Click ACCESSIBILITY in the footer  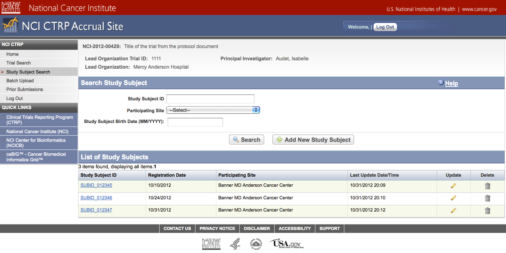[295, 229]
